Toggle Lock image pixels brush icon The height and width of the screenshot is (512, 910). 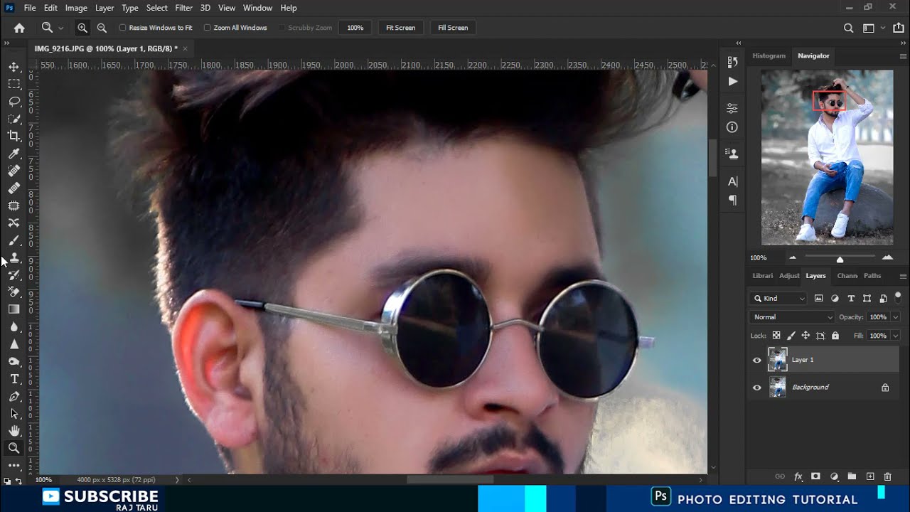(x=791, y=336)
